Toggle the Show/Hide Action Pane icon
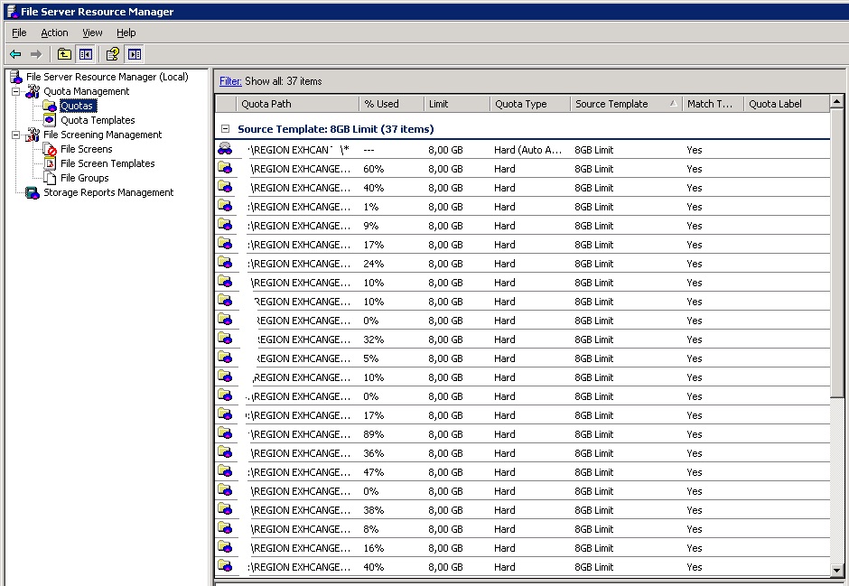The image size is (849, 586). (135, 54)
